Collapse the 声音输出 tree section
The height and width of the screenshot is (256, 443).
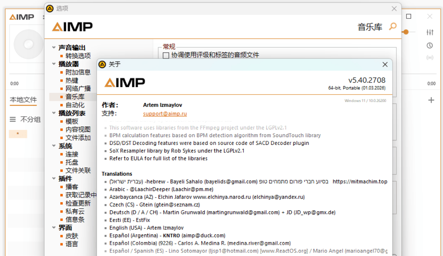pyautogui.click(x=54, y=47)
